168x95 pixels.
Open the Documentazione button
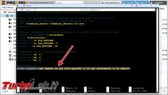[x=111, y=3]
